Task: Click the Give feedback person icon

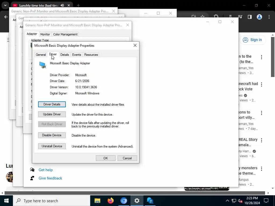Action: (x=32, y=178)
